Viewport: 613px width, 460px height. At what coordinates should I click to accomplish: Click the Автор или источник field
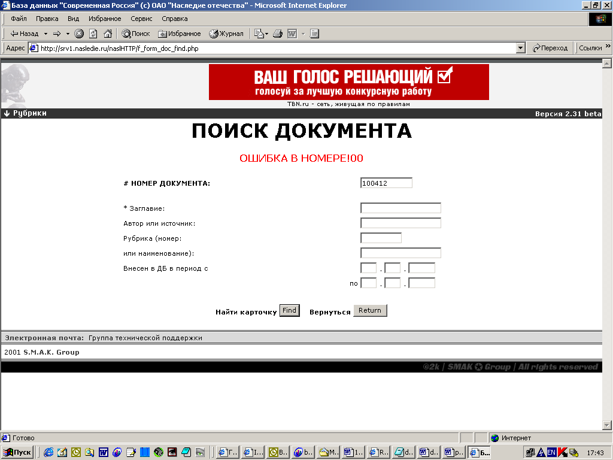click(400, 223)
